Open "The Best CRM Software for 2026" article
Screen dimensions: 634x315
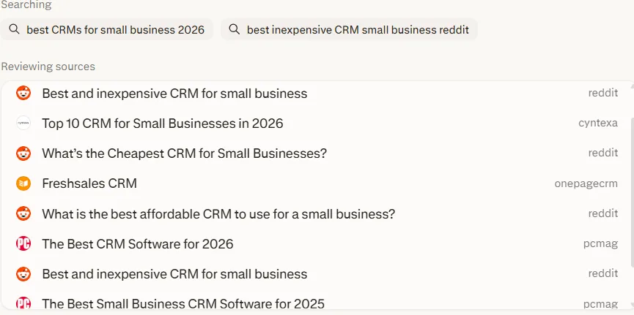click(x=138, y=244)
